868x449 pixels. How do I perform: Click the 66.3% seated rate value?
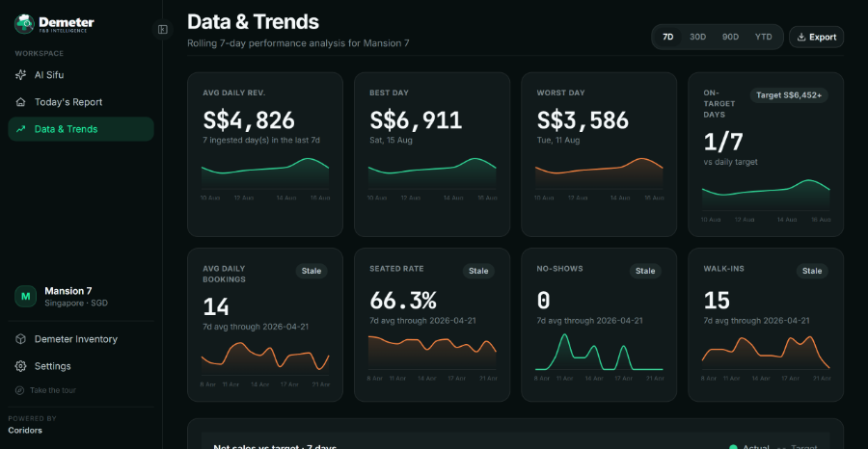click(x=403, y=301)
